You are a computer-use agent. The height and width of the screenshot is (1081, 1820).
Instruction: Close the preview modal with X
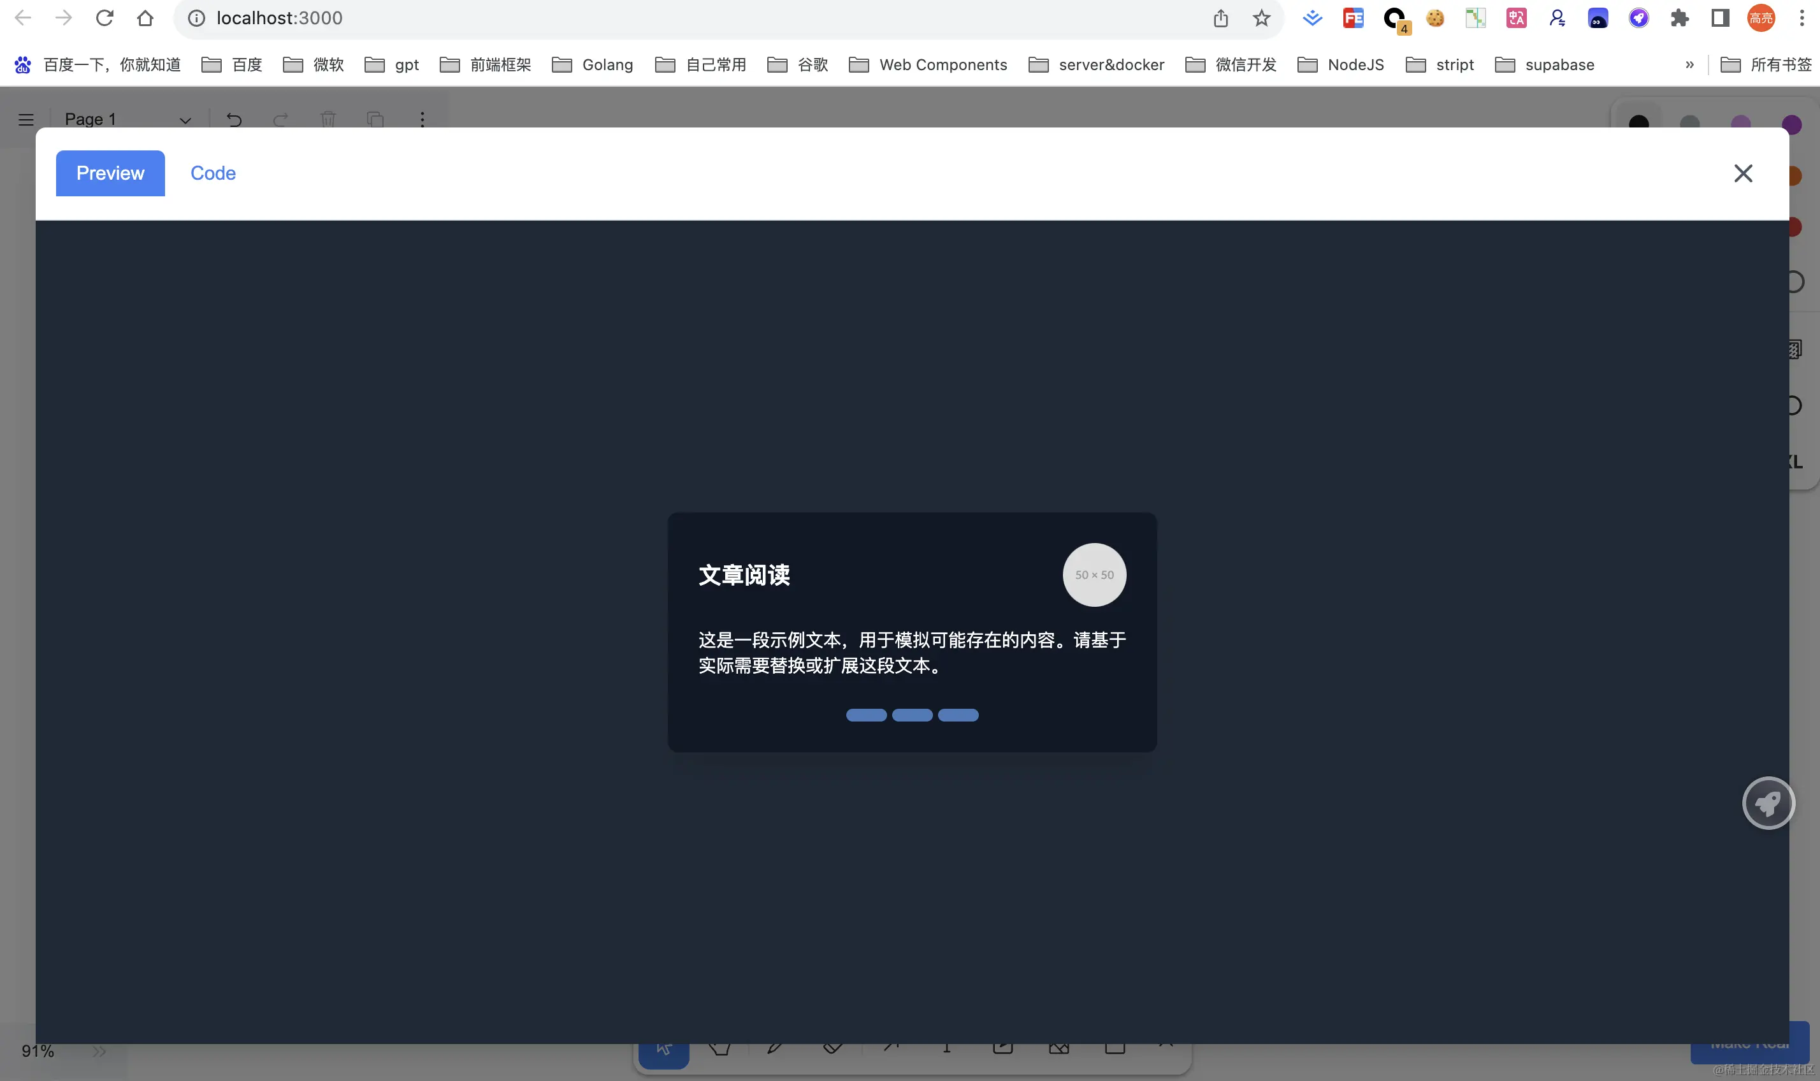tap(1743, 173)
